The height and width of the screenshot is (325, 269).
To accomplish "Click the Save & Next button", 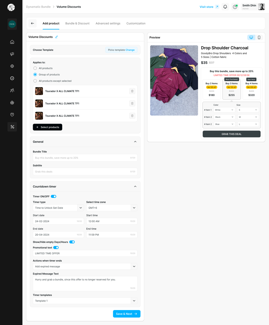I will coord(127,314).
